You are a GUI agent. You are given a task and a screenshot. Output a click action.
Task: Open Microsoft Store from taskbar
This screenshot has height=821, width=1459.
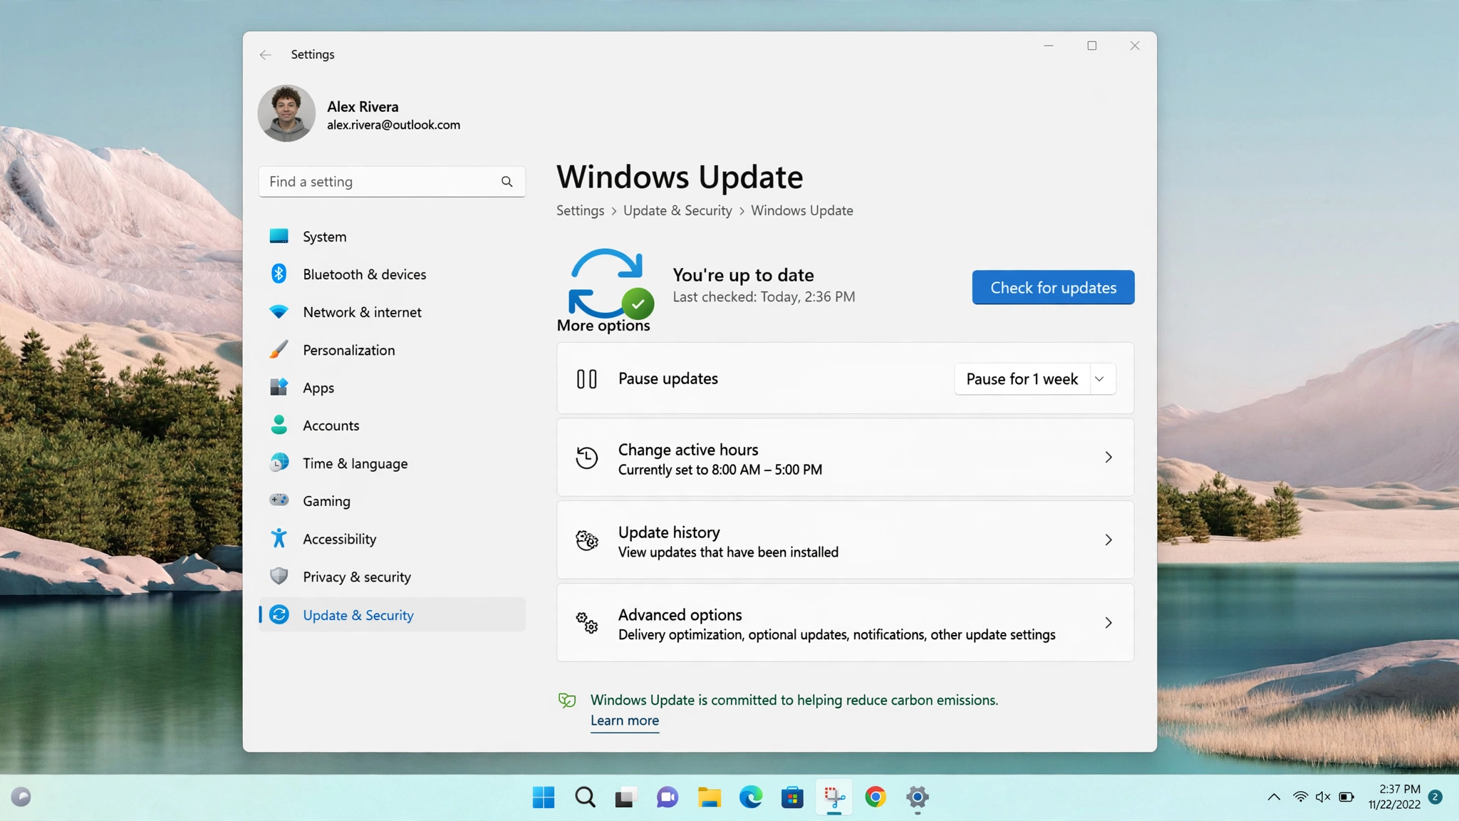792,797
